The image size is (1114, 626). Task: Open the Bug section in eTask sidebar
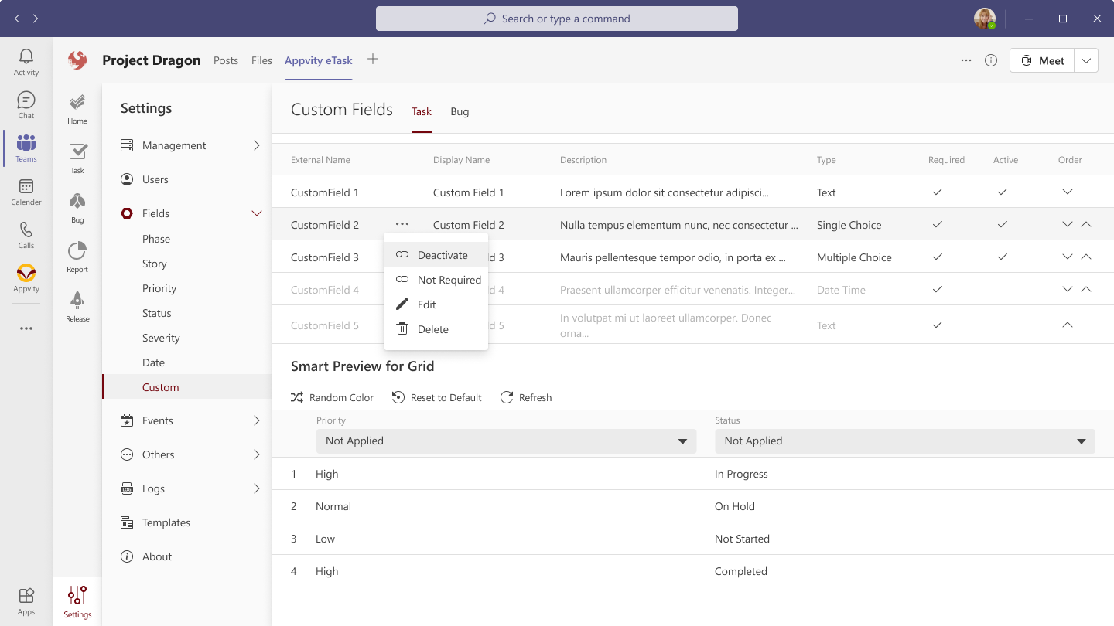point(77,205)
